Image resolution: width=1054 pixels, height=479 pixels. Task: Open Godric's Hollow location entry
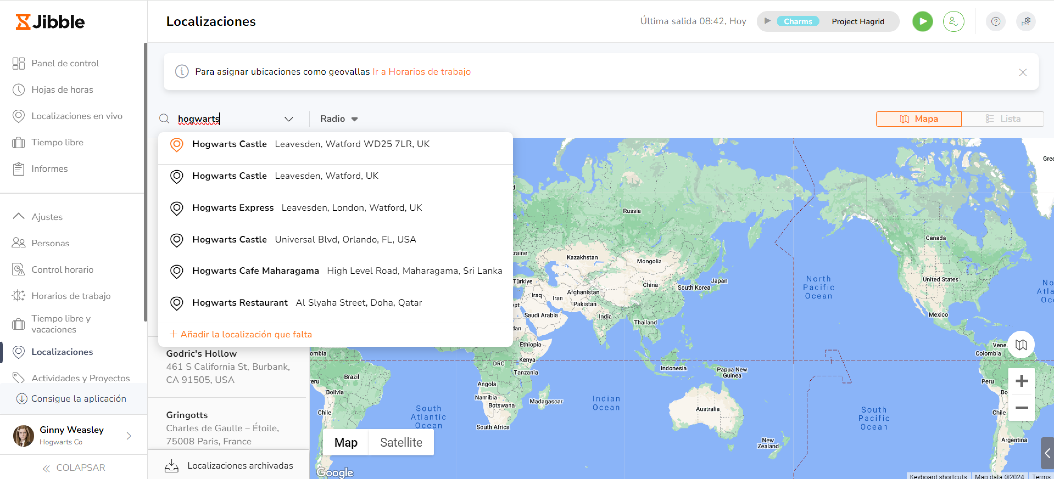[x=228, y=367]
